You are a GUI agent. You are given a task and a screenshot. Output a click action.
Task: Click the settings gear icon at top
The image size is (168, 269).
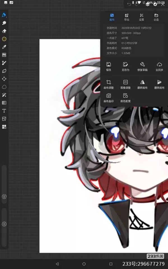(x=155, y=4)
